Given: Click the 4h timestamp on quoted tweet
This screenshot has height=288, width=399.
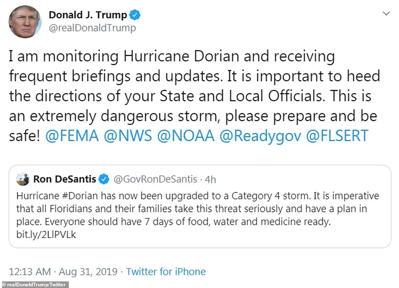Looking at the screenshot, I should point(210,179).
